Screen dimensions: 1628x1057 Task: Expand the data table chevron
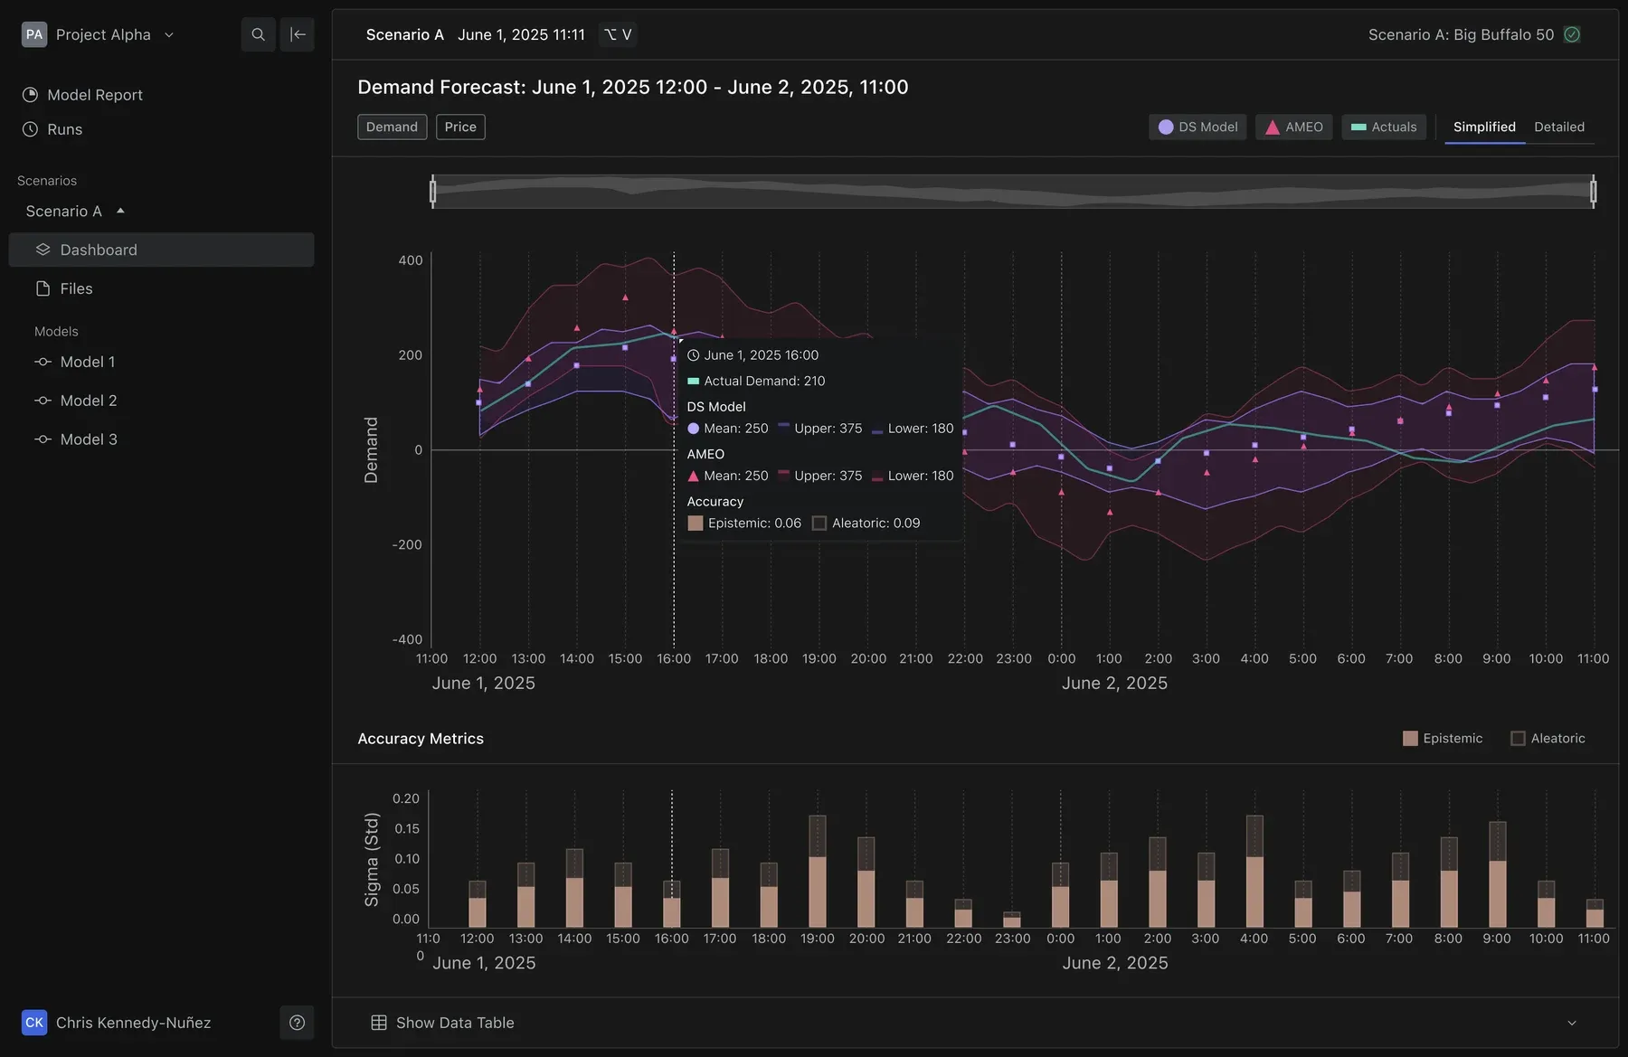point(1572,1023)
